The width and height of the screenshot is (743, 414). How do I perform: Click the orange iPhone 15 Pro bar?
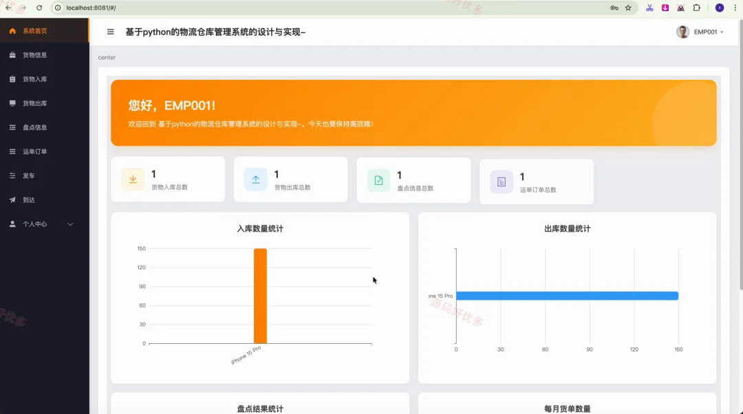point(260,296)
